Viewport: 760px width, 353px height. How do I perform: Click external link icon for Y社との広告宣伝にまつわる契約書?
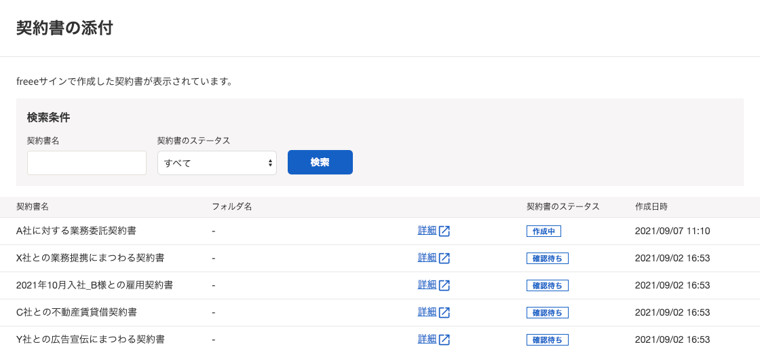(x=444, y=339)
